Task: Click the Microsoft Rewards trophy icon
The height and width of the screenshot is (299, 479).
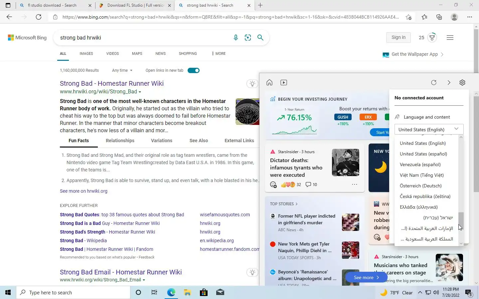Action: point(432,38)
